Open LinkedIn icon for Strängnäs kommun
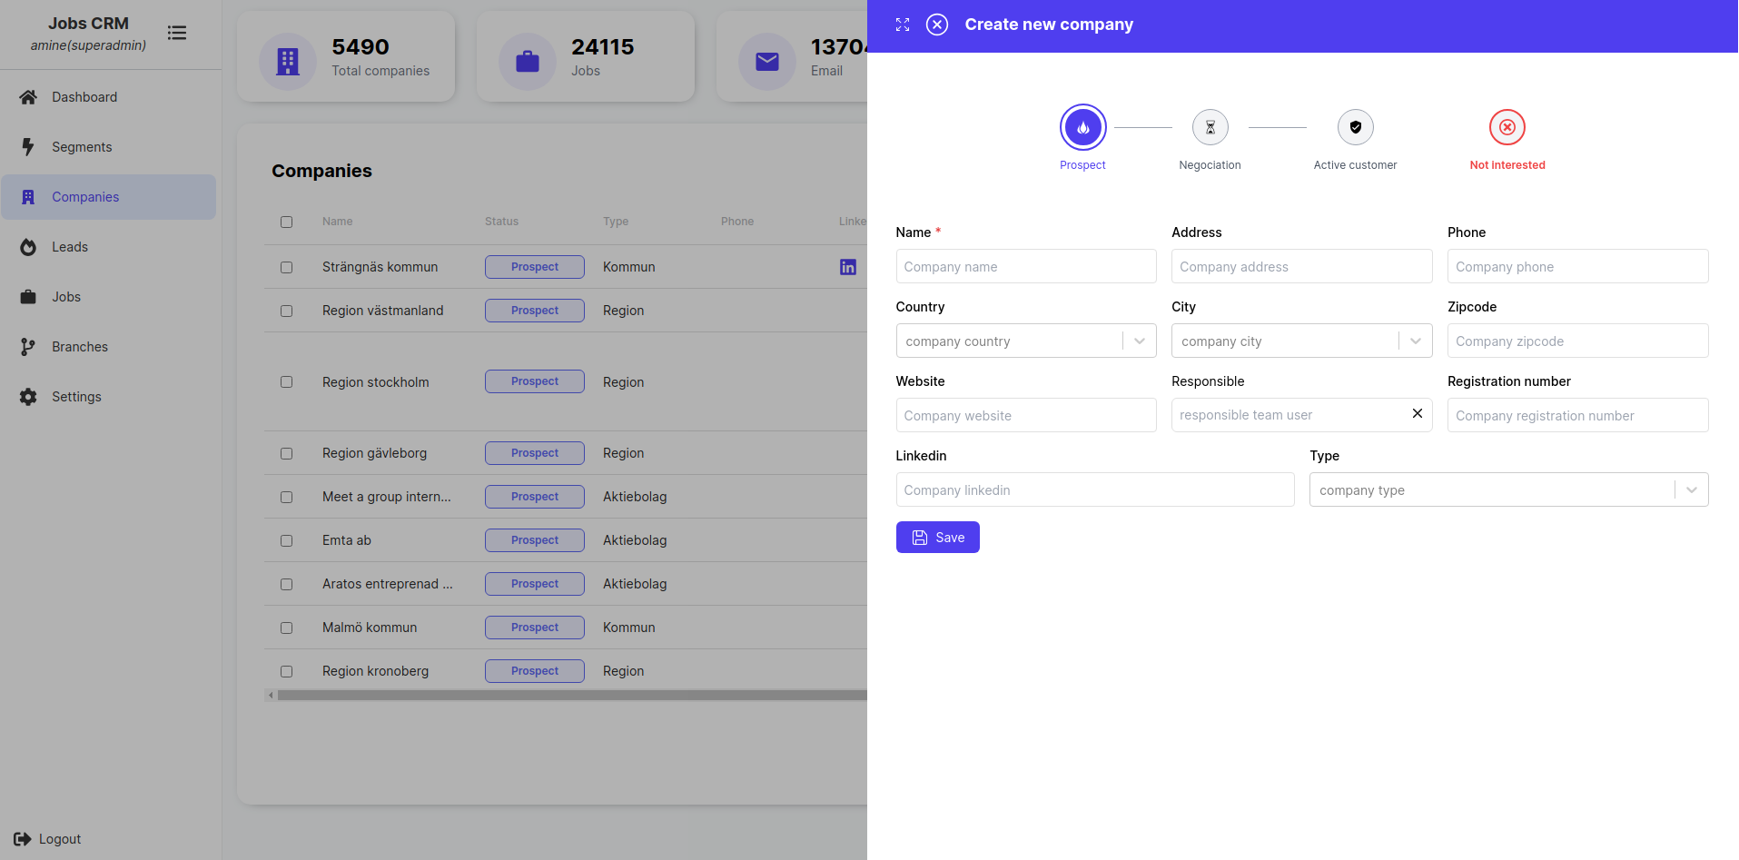This screenshot has height=860, width=1739. pos(848,267)
